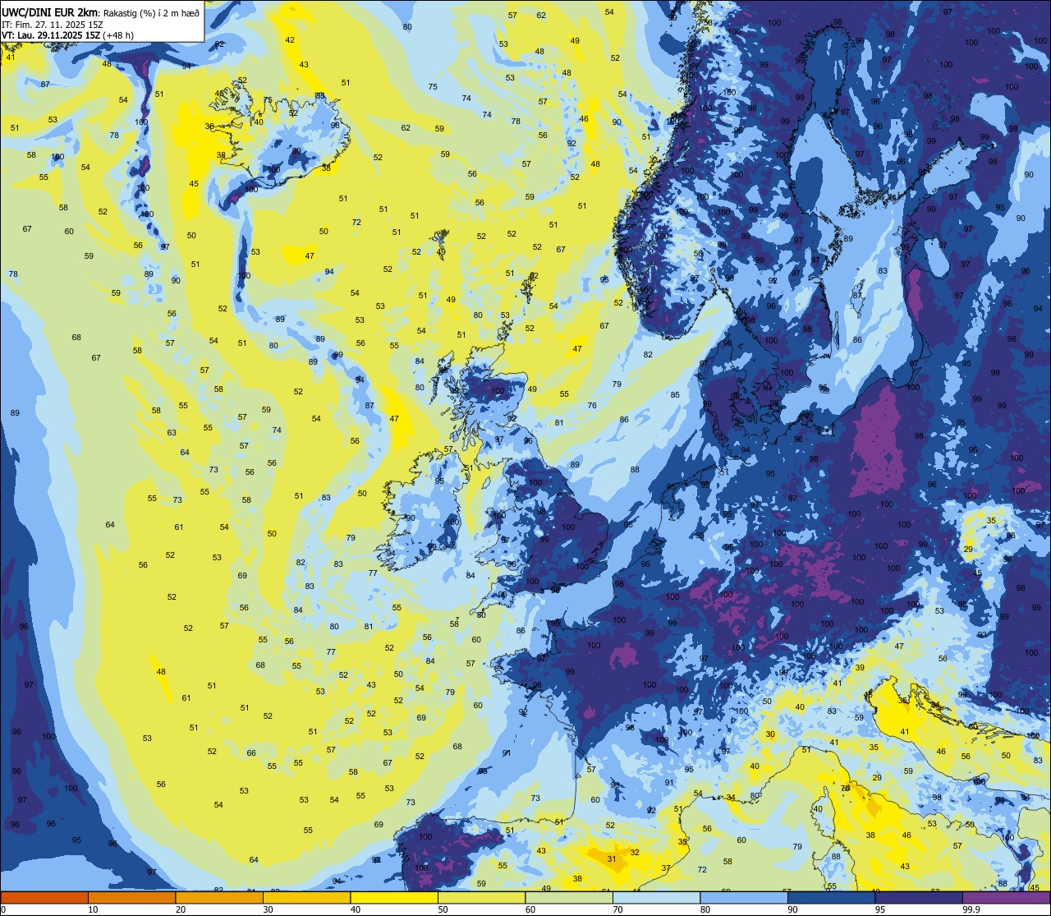Click the 'VT: Lau. 29.11.2025 15Z' valid time
Screen dimensions: 1051x916
tap(51, 35)
